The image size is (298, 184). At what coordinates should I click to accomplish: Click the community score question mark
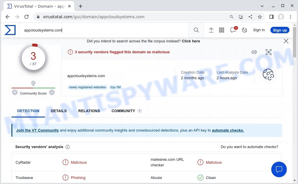(x=33, y=83)
